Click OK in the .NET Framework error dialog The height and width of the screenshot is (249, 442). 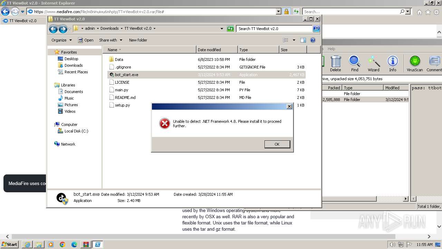277,144
